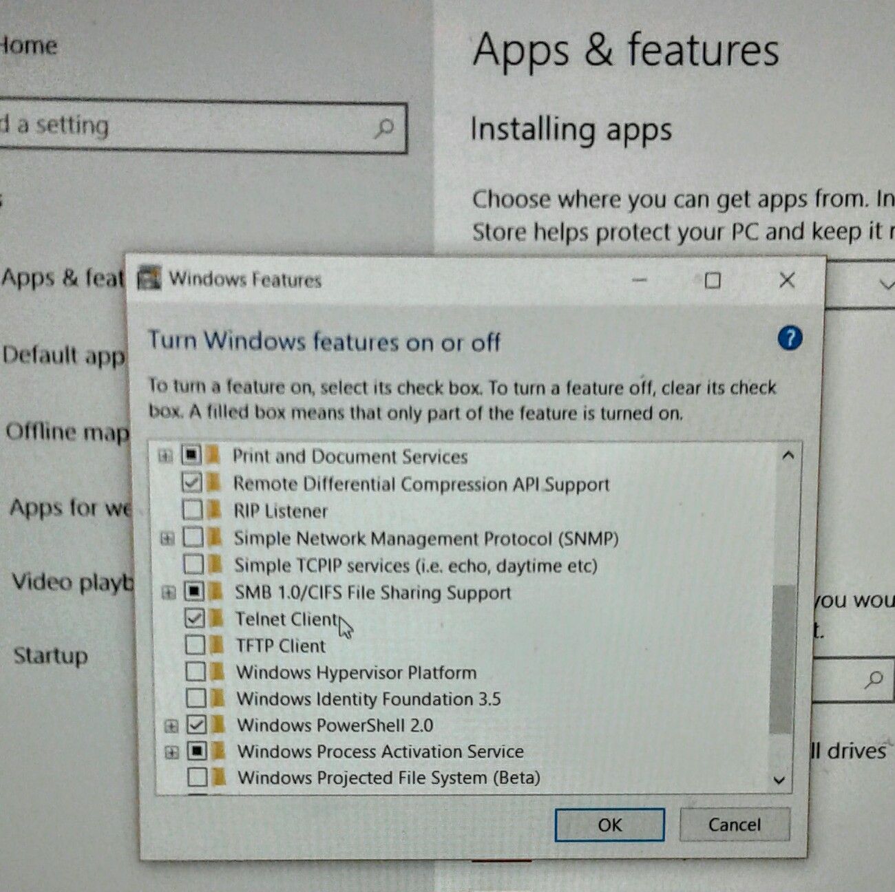
Task: Minimize the Windows Features dialog
Action: (x=640, y=280)
